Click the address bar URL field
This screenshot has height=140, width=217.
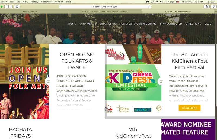coord(105,6)
